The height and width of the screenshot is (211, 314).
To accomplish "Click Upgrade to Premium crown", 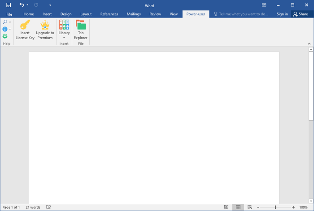I will 45,30.
